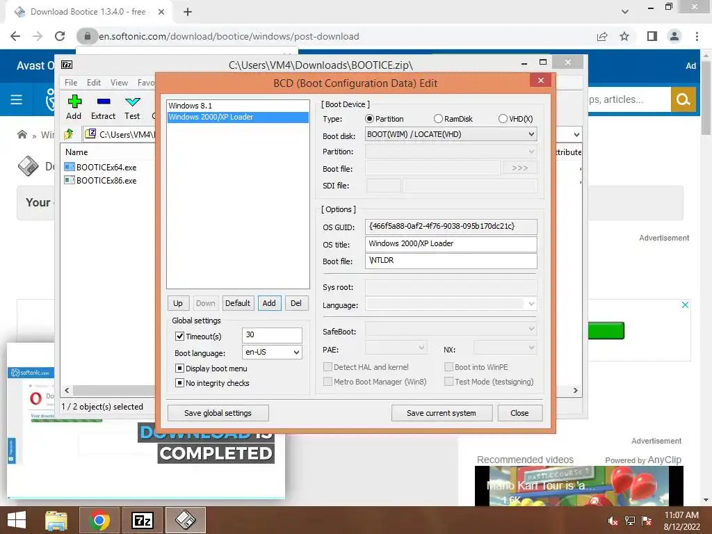This screenshot has height=534, width=712.
Task: Open 7-Zip File menu
Action: (71, 83)
